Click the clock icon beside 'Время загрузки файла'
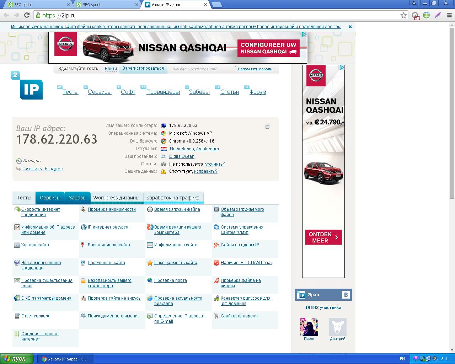Viewport: 455px width, 364px height. click(x=150, y=209)
